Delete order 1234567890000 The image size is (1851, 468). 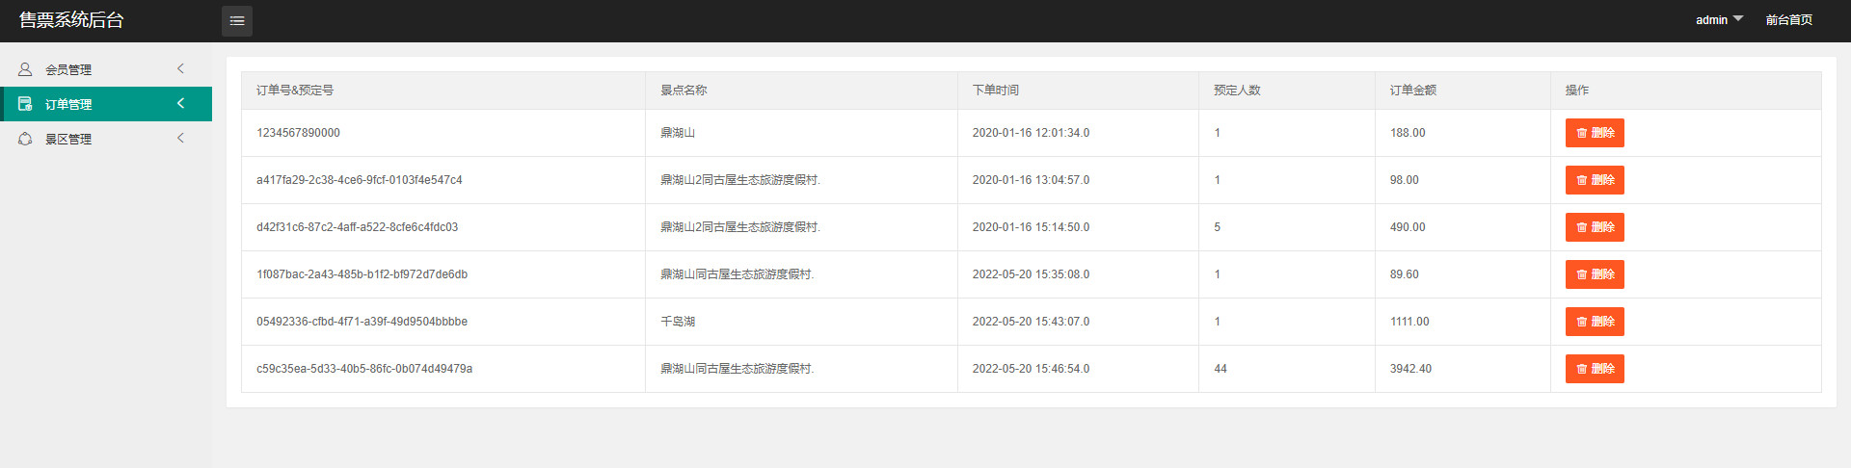(1595, 133)
